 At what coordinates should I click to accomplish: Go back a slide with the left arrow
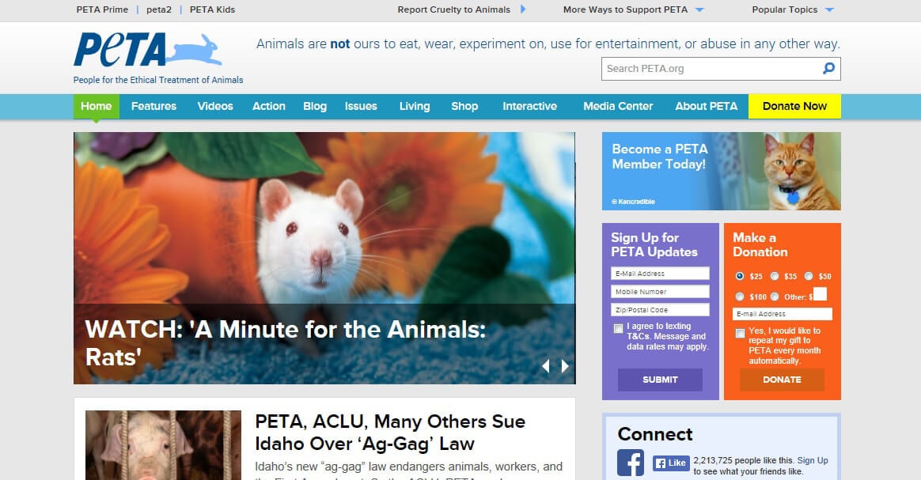click(x=546, y=366)
